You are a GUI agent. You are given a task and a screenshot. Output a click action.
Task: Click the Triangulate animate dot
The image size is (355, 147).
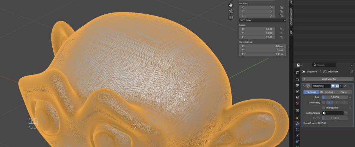point(350,108)
